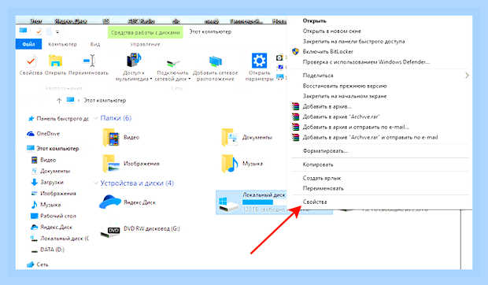Open Settings gear icon in ribbon
The width and height of the screenshot is (488, 285).
[x=259, y=61]
